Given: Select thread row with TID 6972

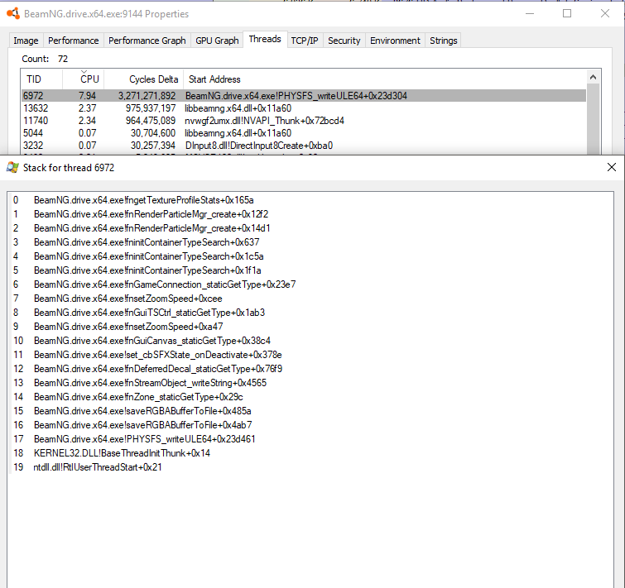Looking at the screenshot, I should coord(304,96).
